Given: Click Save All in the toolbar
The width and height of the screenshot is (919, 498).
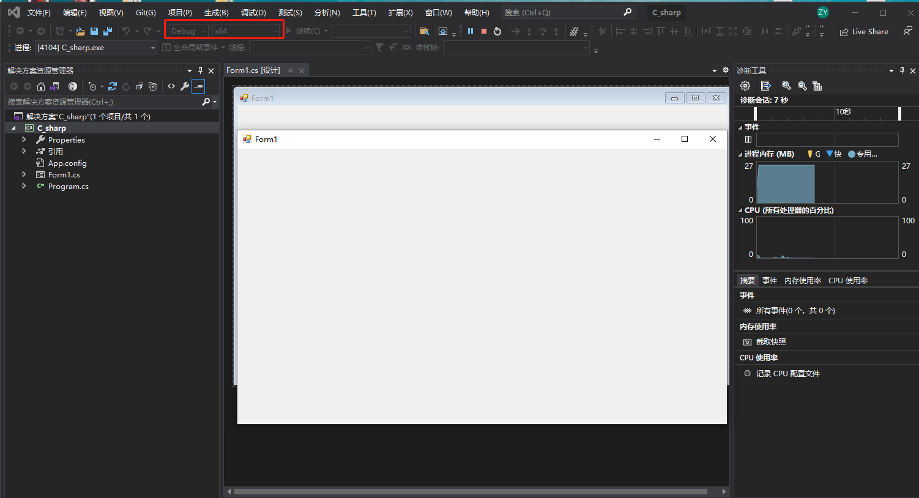Looking at the screenshot, I should click(108, 31).
